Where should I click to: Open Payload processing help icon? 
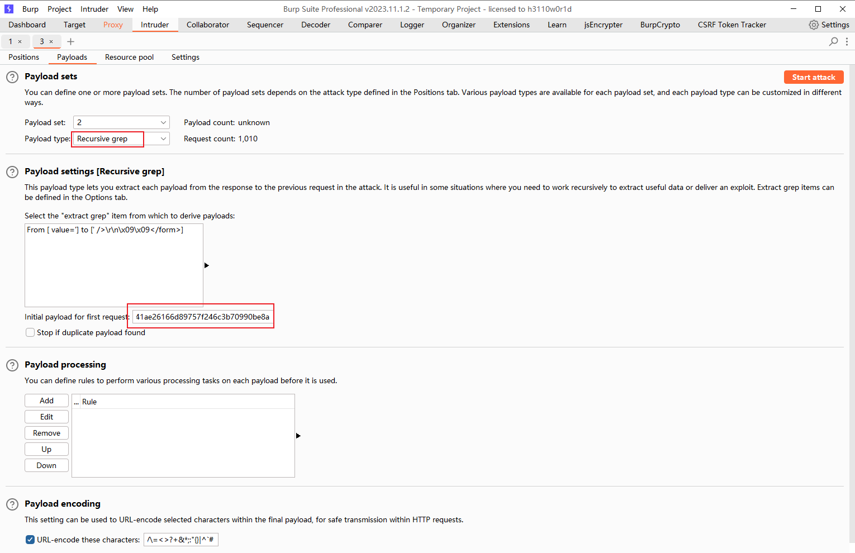[12, 365]
